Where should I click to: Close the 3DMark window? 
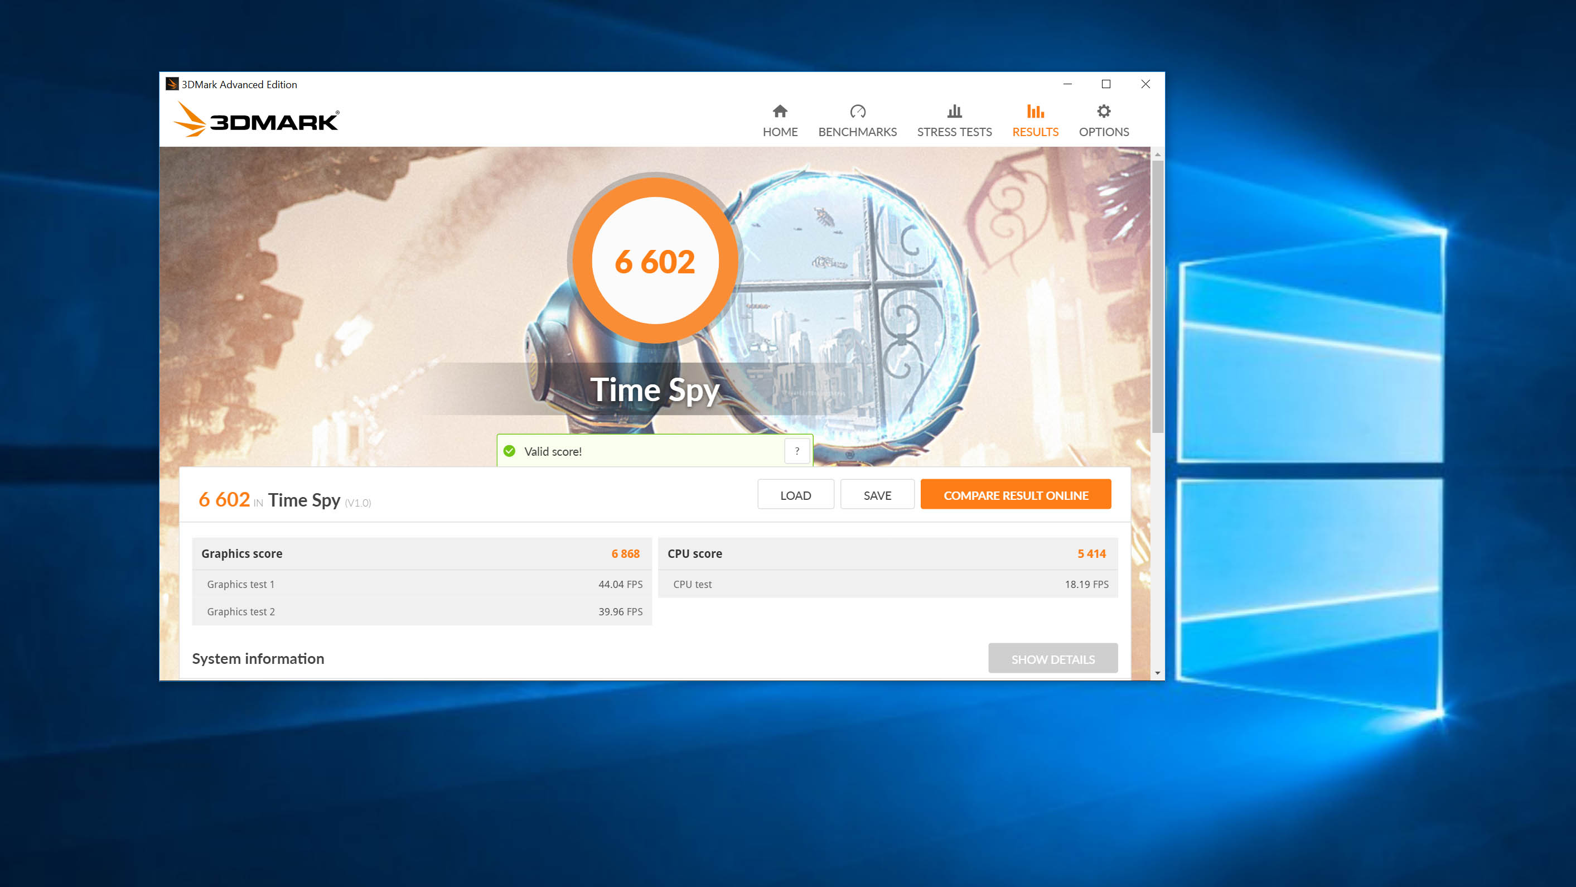(1145, 84)
